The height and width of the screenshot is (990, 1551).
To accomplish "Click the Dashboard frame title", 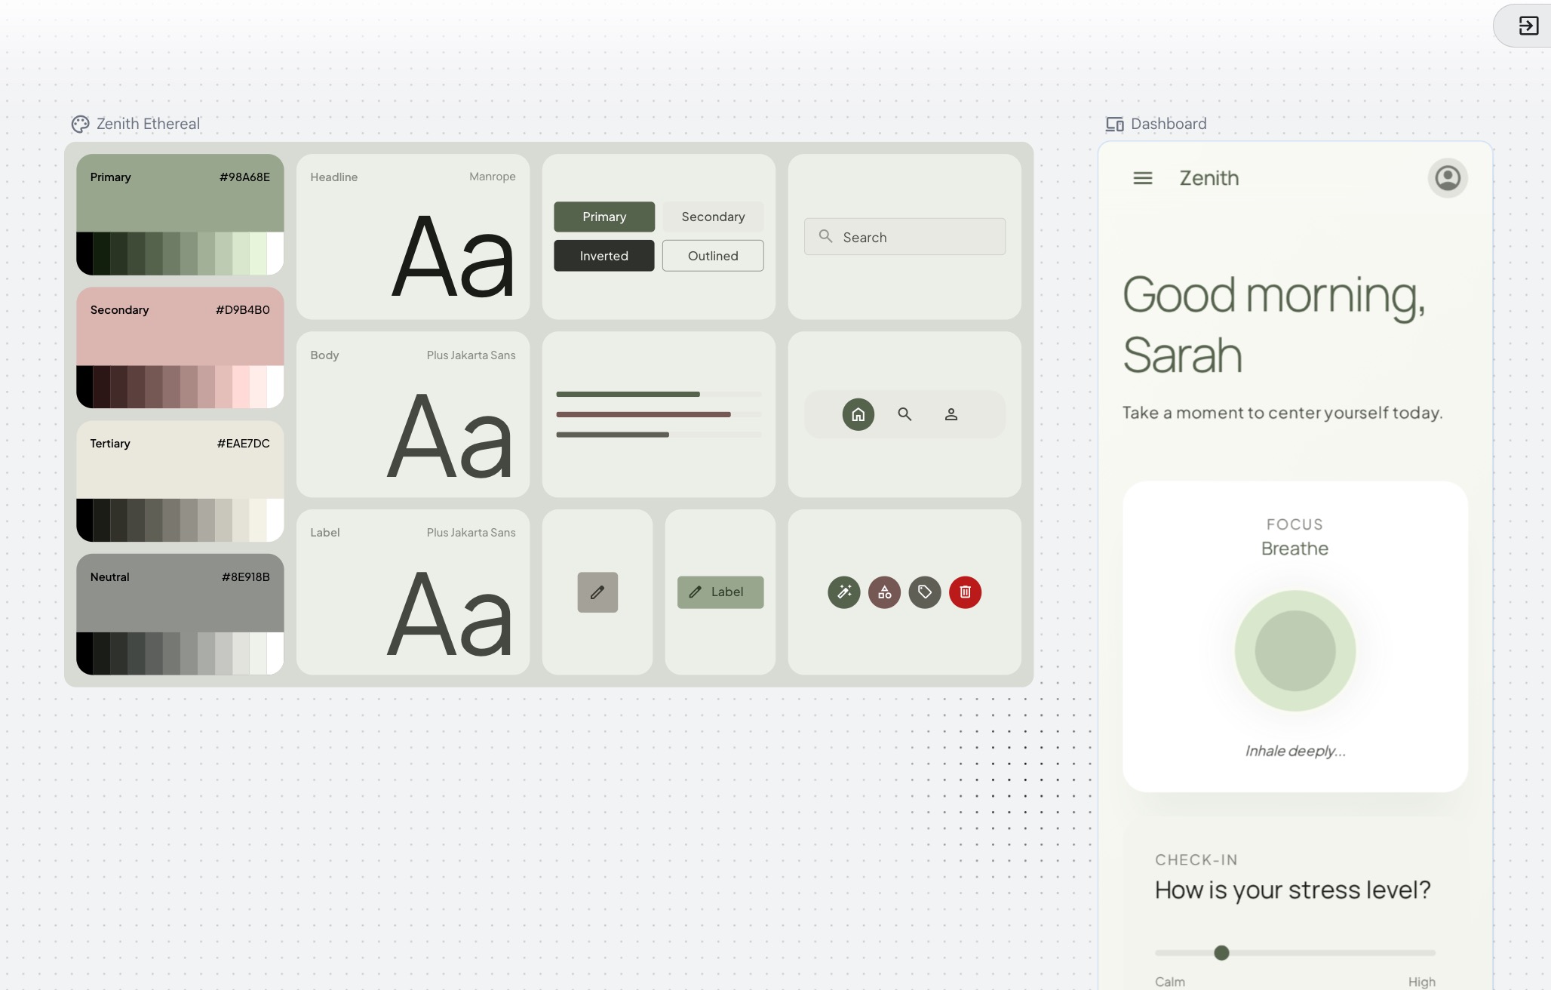I will tap(1169, 124).
